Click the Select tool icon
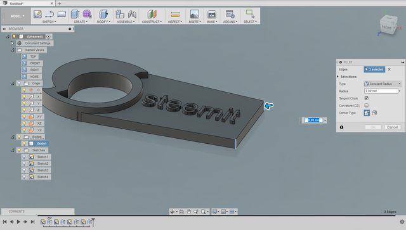This screenshot has height=230, width=406. pos(250,14)
